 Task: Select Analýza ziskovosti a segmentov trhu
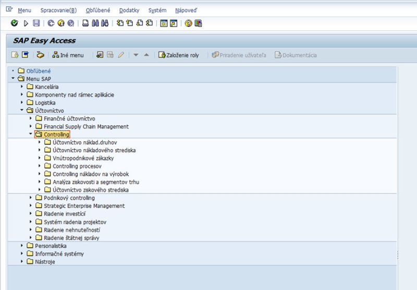point(92,182)
